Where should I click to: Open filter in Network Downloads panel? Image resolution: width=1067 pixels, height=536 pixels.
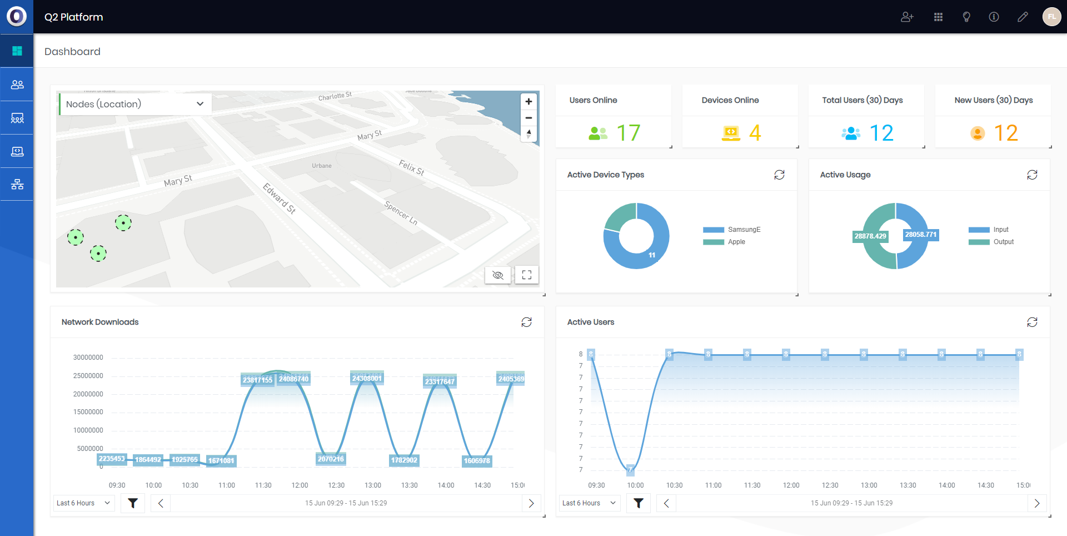pyautogui.click(x=133, y=503)
